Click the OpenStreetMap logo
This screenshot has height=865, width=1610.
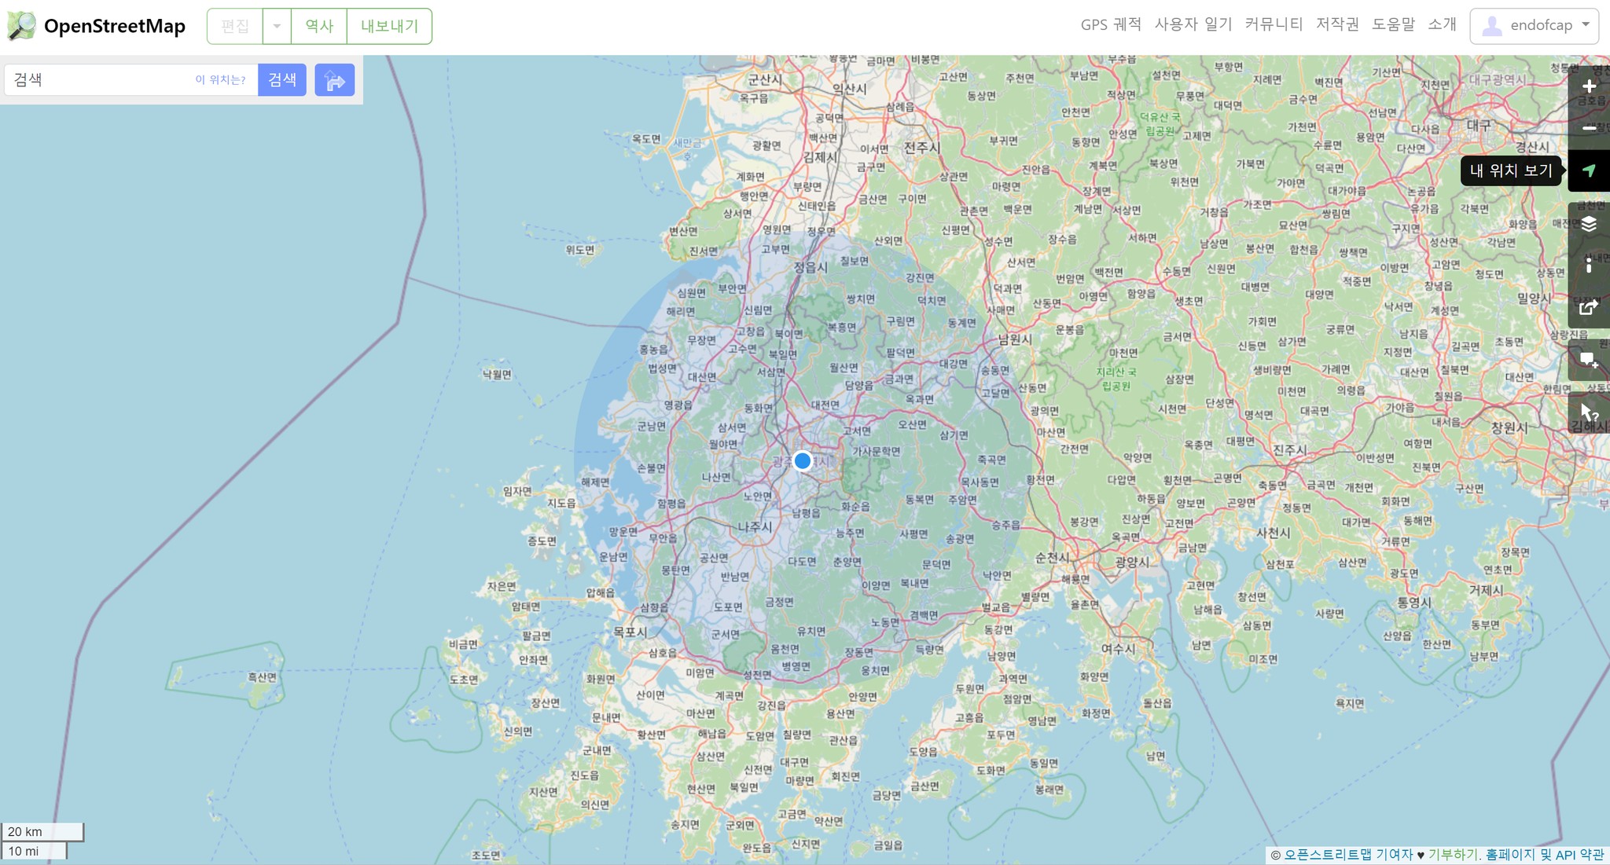point(96,26)
